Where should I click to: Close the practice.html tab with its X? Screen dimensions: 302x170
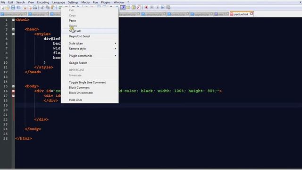(x=252, y=14)
